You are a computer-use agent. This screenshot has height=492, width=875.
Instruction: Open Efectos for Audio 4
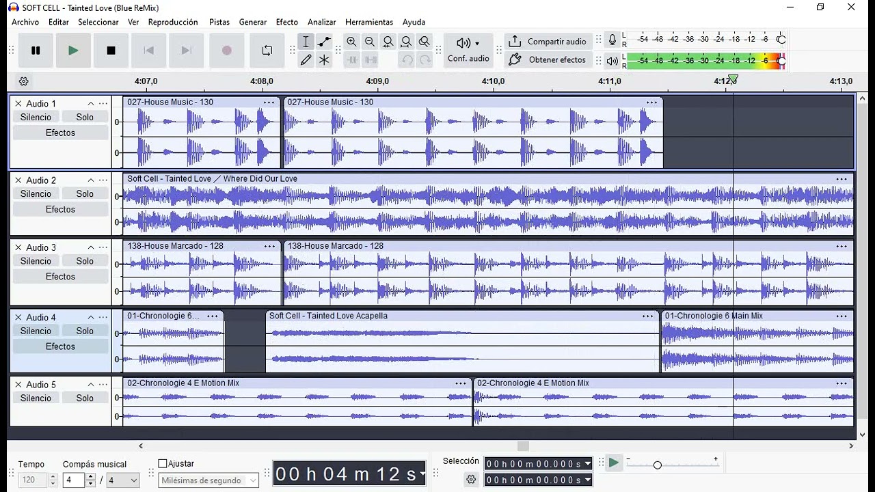point(61,346)
